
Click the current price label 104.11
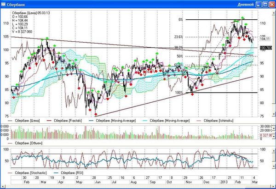(x=265, y=39)
